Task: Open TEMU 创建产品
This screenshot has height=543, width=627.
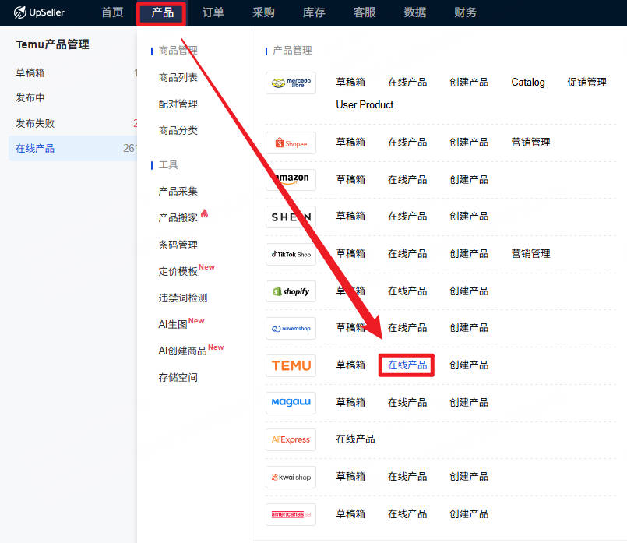Action: [x=469, y=365]
